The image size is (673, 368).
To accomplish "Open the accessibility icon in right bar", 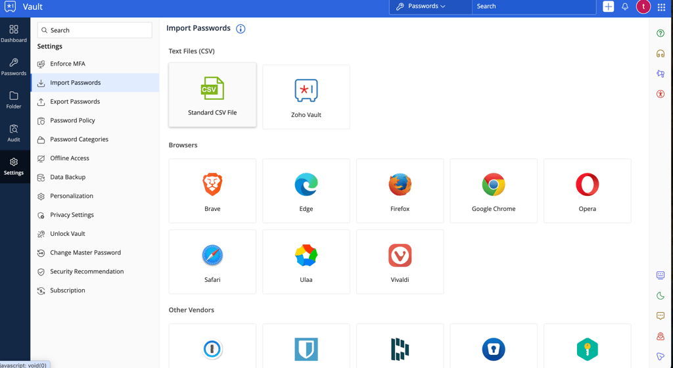I will pos(661,94).
